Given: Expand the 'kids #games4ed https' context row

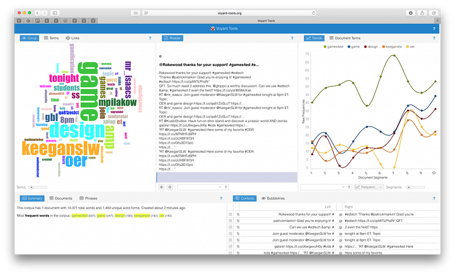Looking at the screenshot, I should (230, 253).
